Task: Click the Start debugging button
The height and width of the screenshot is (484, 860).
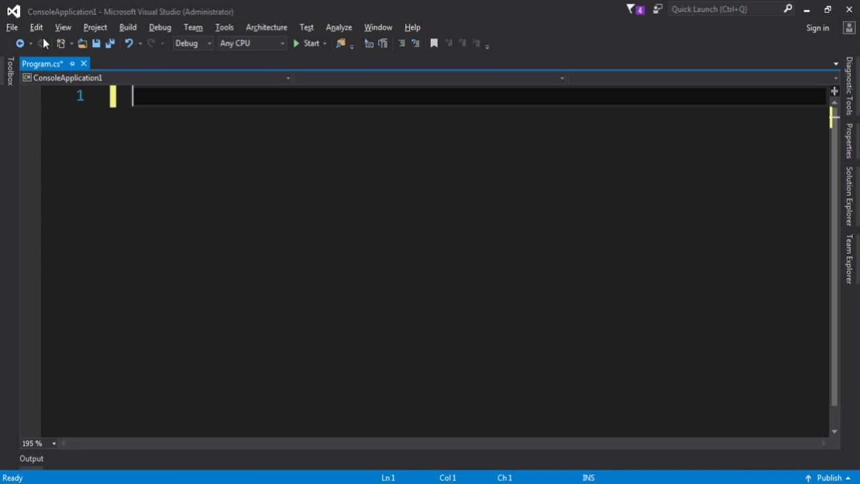Action: [306, 43]
